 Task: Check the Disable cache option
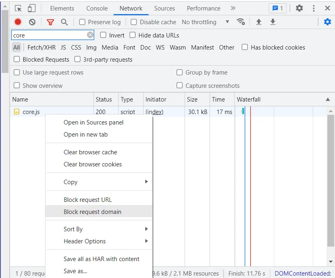tap(134, 22)
